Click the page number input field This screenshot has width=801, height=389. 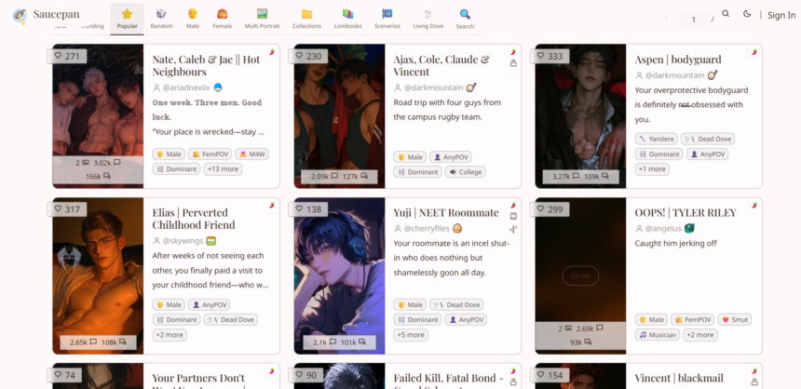[694, 19]
